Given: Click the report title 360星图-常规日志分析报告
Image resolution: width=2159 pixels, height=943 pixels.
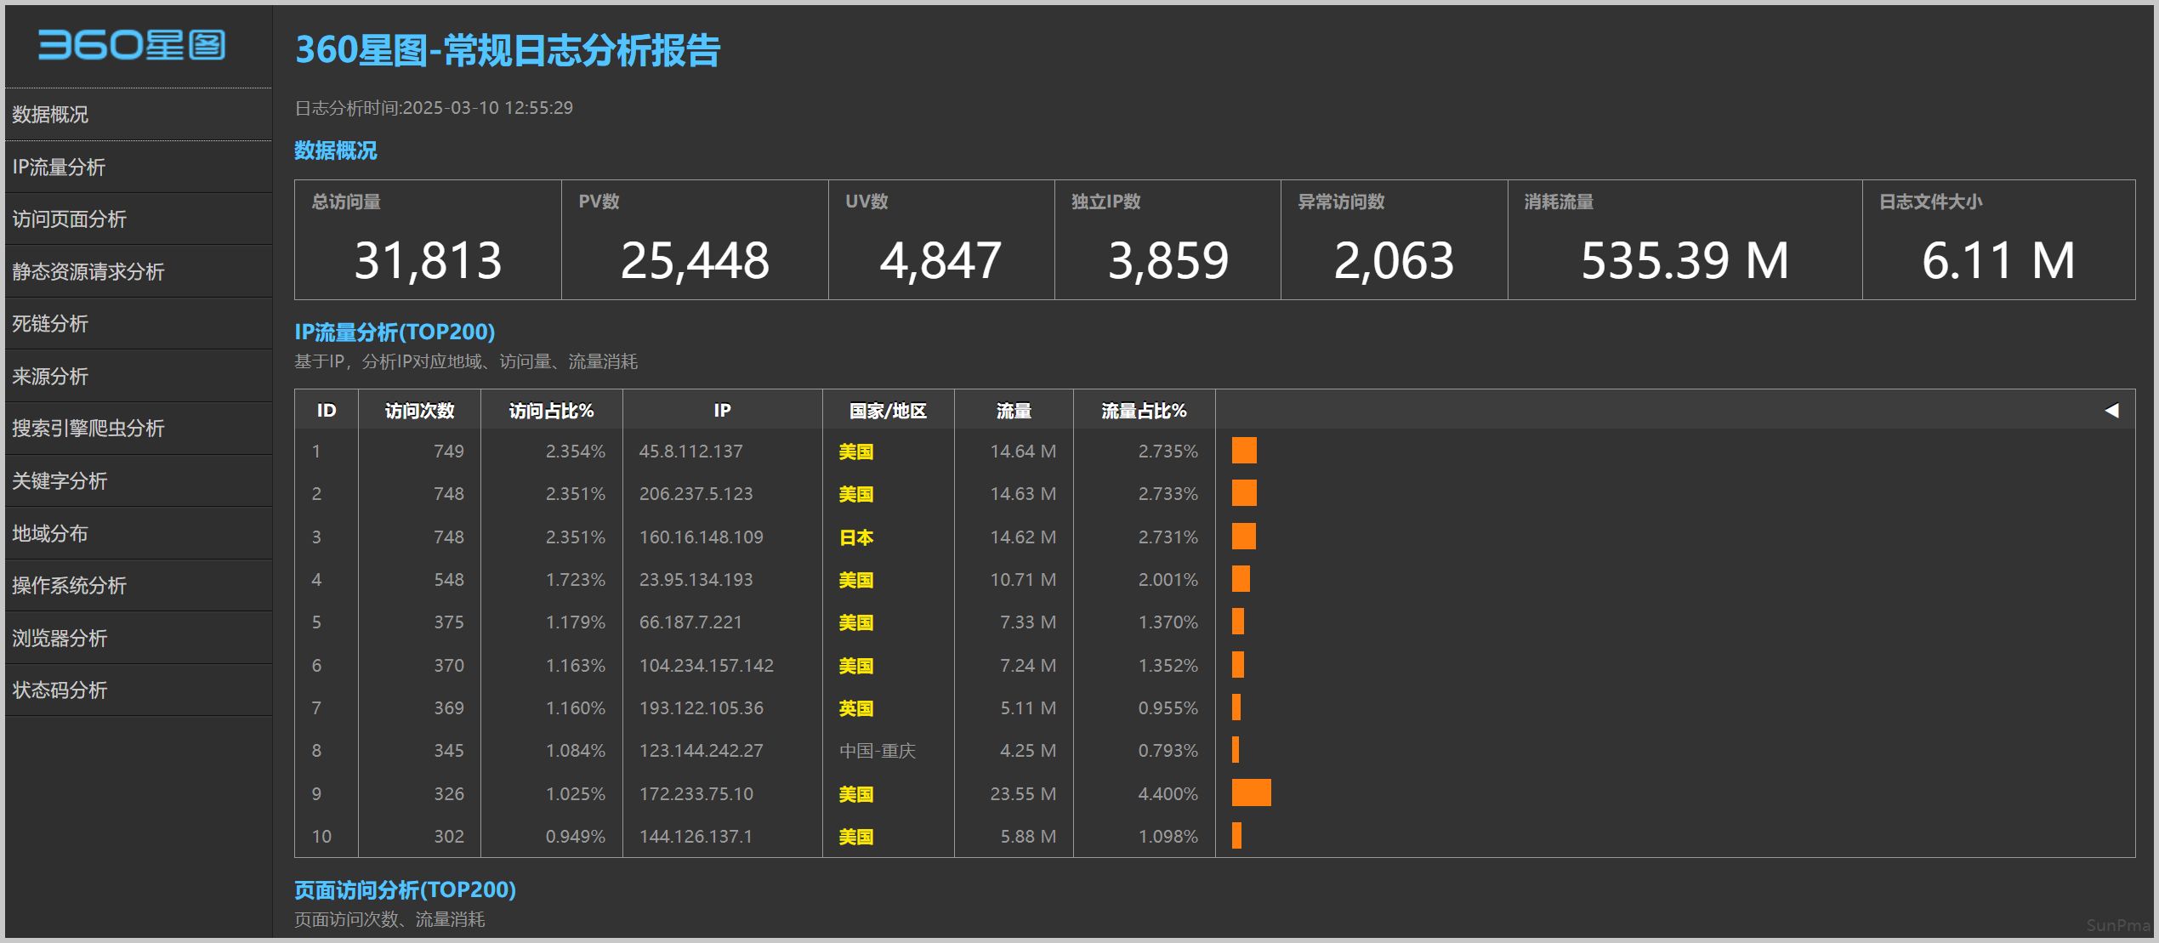Looking at the screenshot, I should 508,50.
